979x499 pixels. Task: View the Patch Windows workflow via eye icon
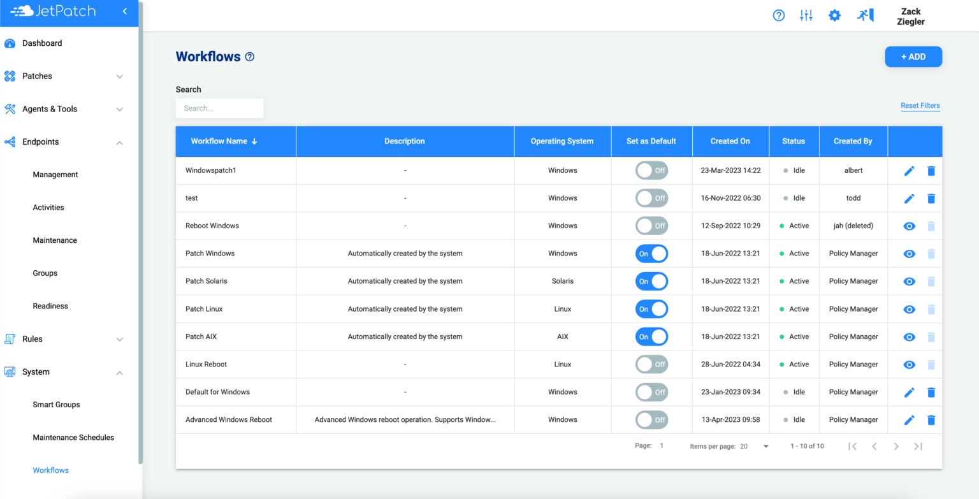[909, 253]
